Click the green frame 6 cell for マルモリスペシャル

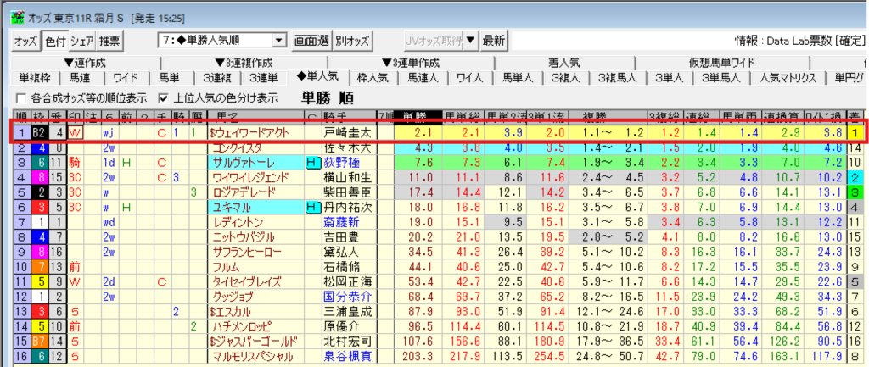point(38,356)
